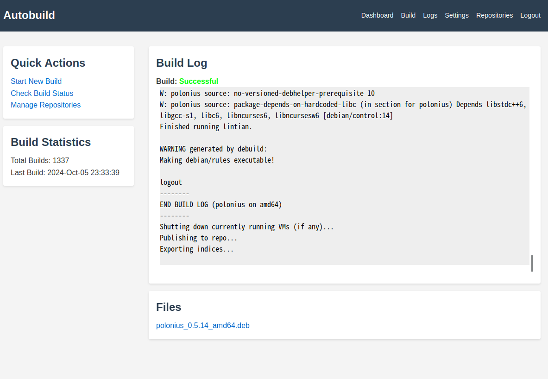Image resolution: width=548 pixels, height=379 pixels.
Task: Open Settings in the top navigation
Action: (456, 15)
